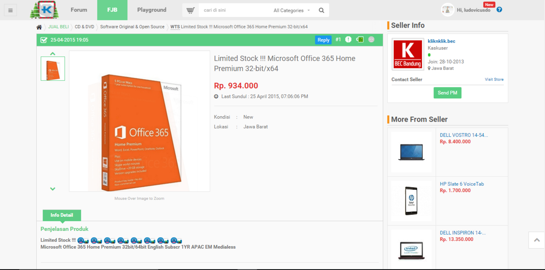The image size is (545, 270).
Task: Go to CD & DVD breadcrumb
Action: point(84,27)
